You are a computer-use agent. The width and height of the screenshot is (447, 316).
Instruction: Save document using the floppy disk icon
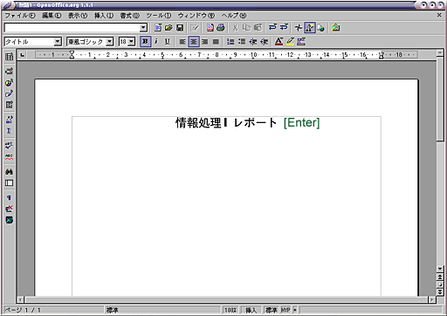tap(180, 28)
